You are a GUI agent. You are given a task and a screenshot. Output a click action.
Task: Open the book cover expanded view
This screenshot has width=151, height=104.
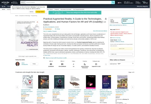point(27,36)
